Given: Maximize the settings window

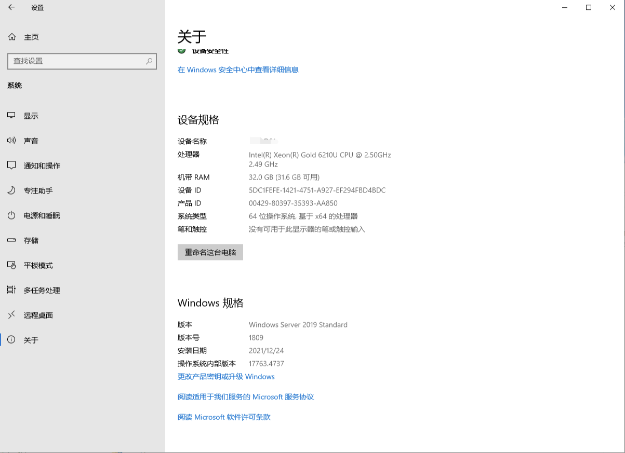Looking at the screenshot, I should coord(589,7).
